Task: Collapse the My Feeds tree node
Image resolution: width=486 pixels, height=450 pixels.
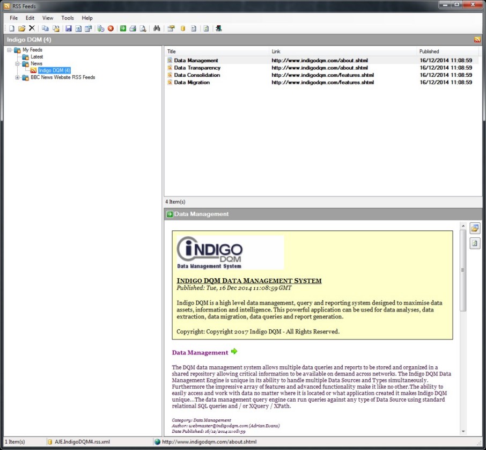Action: click(x=10, y=50)
